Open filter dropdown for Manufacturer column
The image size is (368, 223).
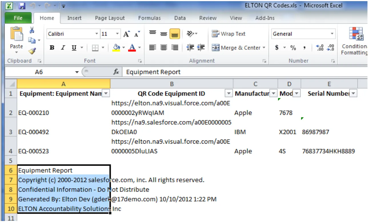[x=273, y=94]
